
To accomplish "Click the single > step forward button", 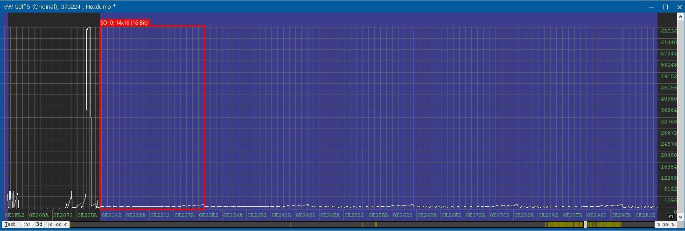I will tap(659, 224).
